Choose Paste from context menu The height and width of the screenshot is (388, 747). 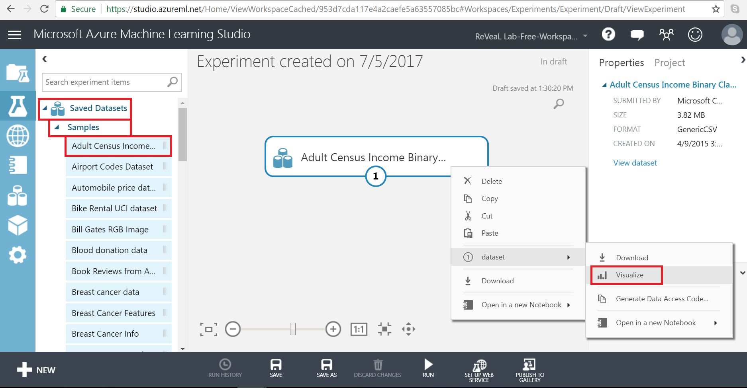coord(518,233)
